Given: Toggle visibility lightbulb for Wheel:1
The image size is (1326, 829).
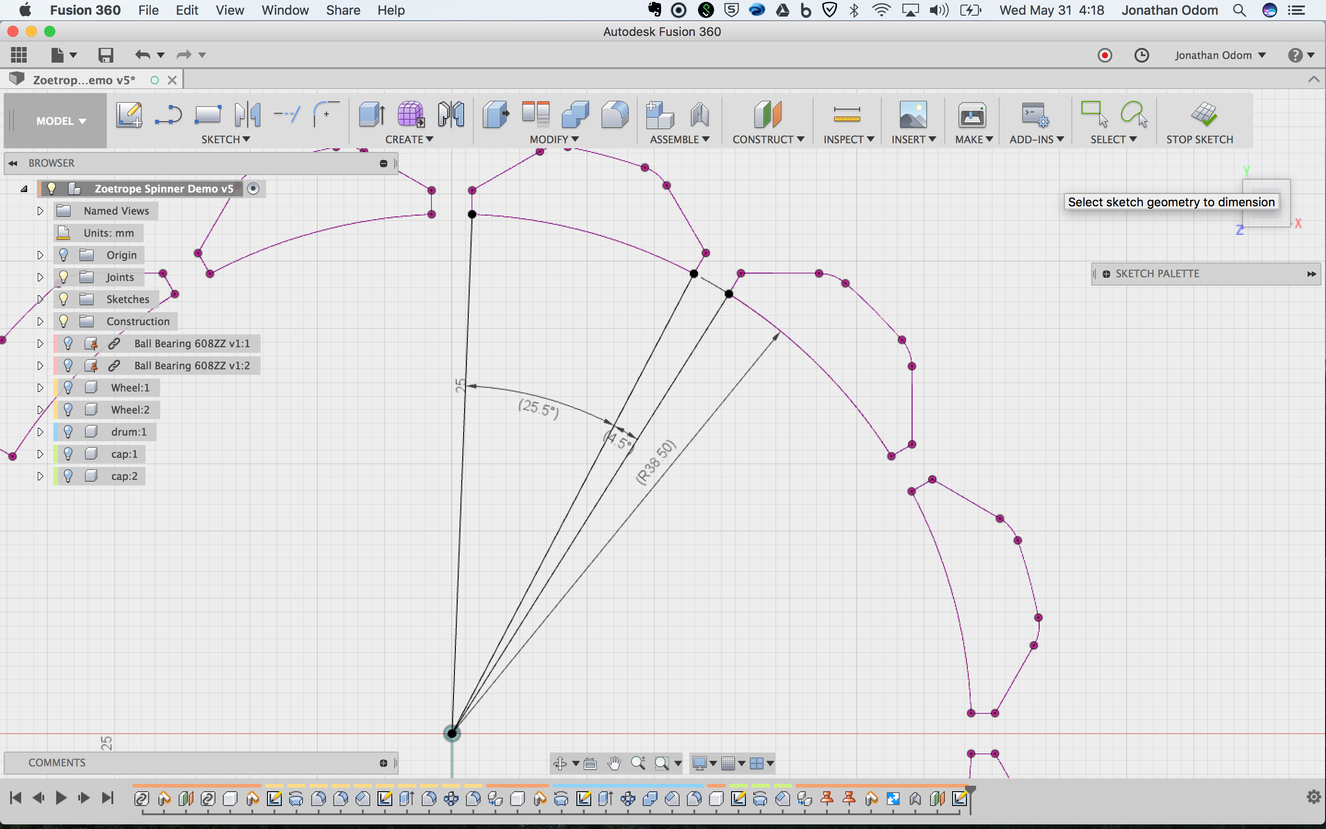Looking at the screenshot, I should [68, 388].
